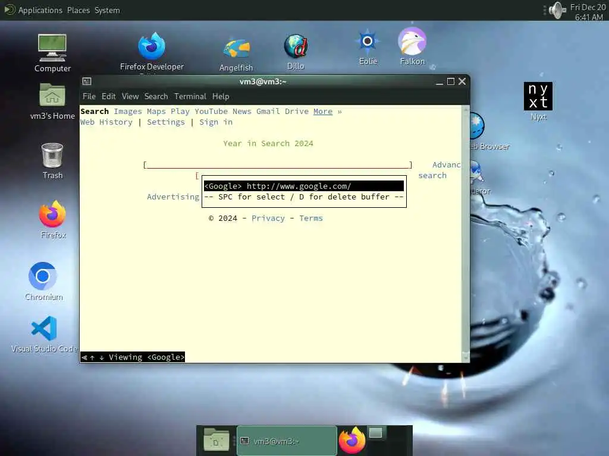
Task: Open the System menu in top panel
Action: (x=107, y=10)
